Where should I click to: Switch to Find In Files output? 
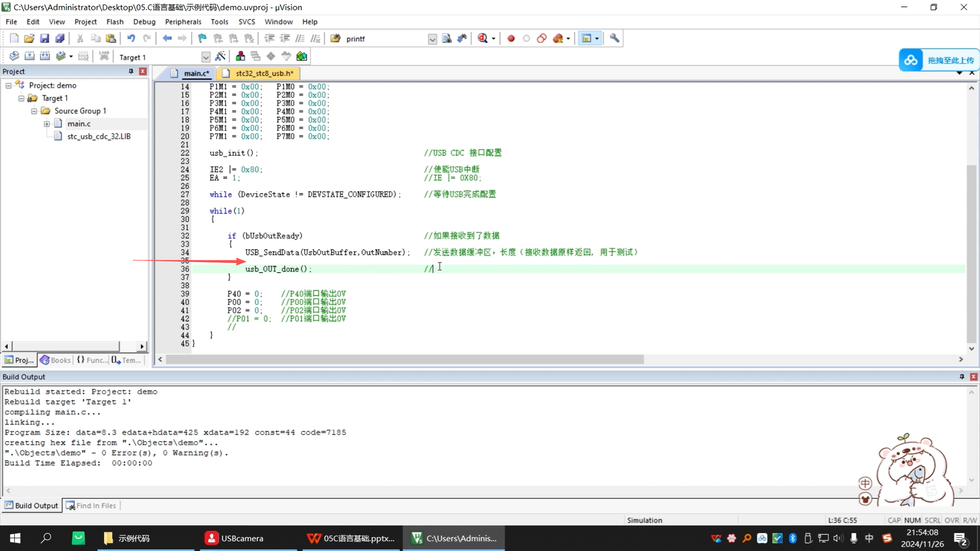pos(91,505)
